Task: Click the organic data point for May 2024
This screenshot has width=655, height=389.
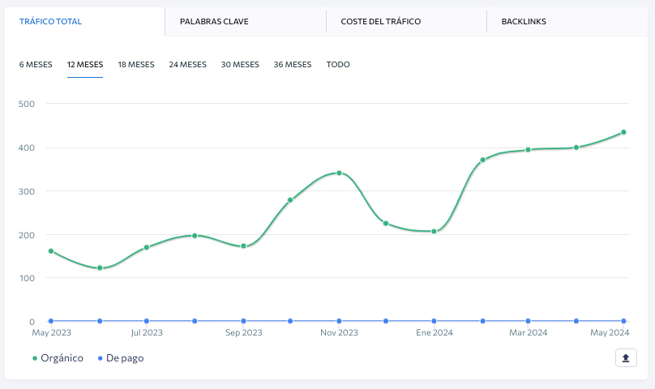Action: (x=623, y=132)
